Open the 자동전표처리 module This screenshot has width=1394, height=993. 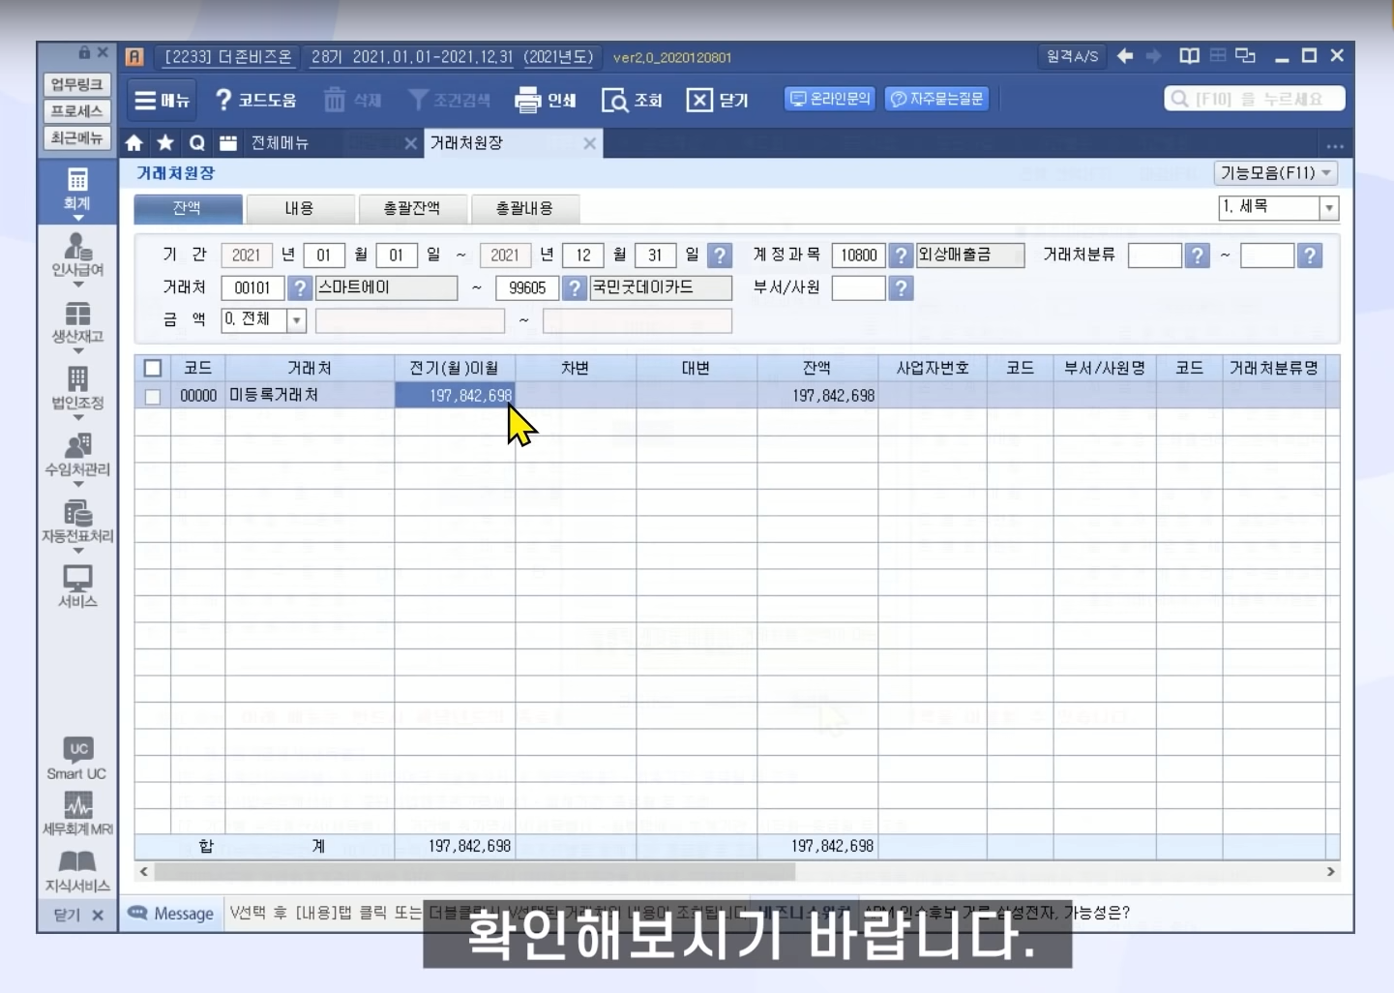(77, 525)
